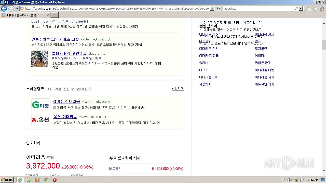The width and height of the screenshot is (326, 183).
Task: Open the 쿠폰 sub-link
Action: (x=46, y=21)
